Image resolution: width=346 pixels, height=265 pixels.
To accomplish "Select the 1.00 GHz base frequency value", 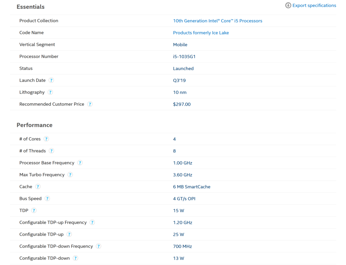I will pyautogui.click(x=183, y=163).
